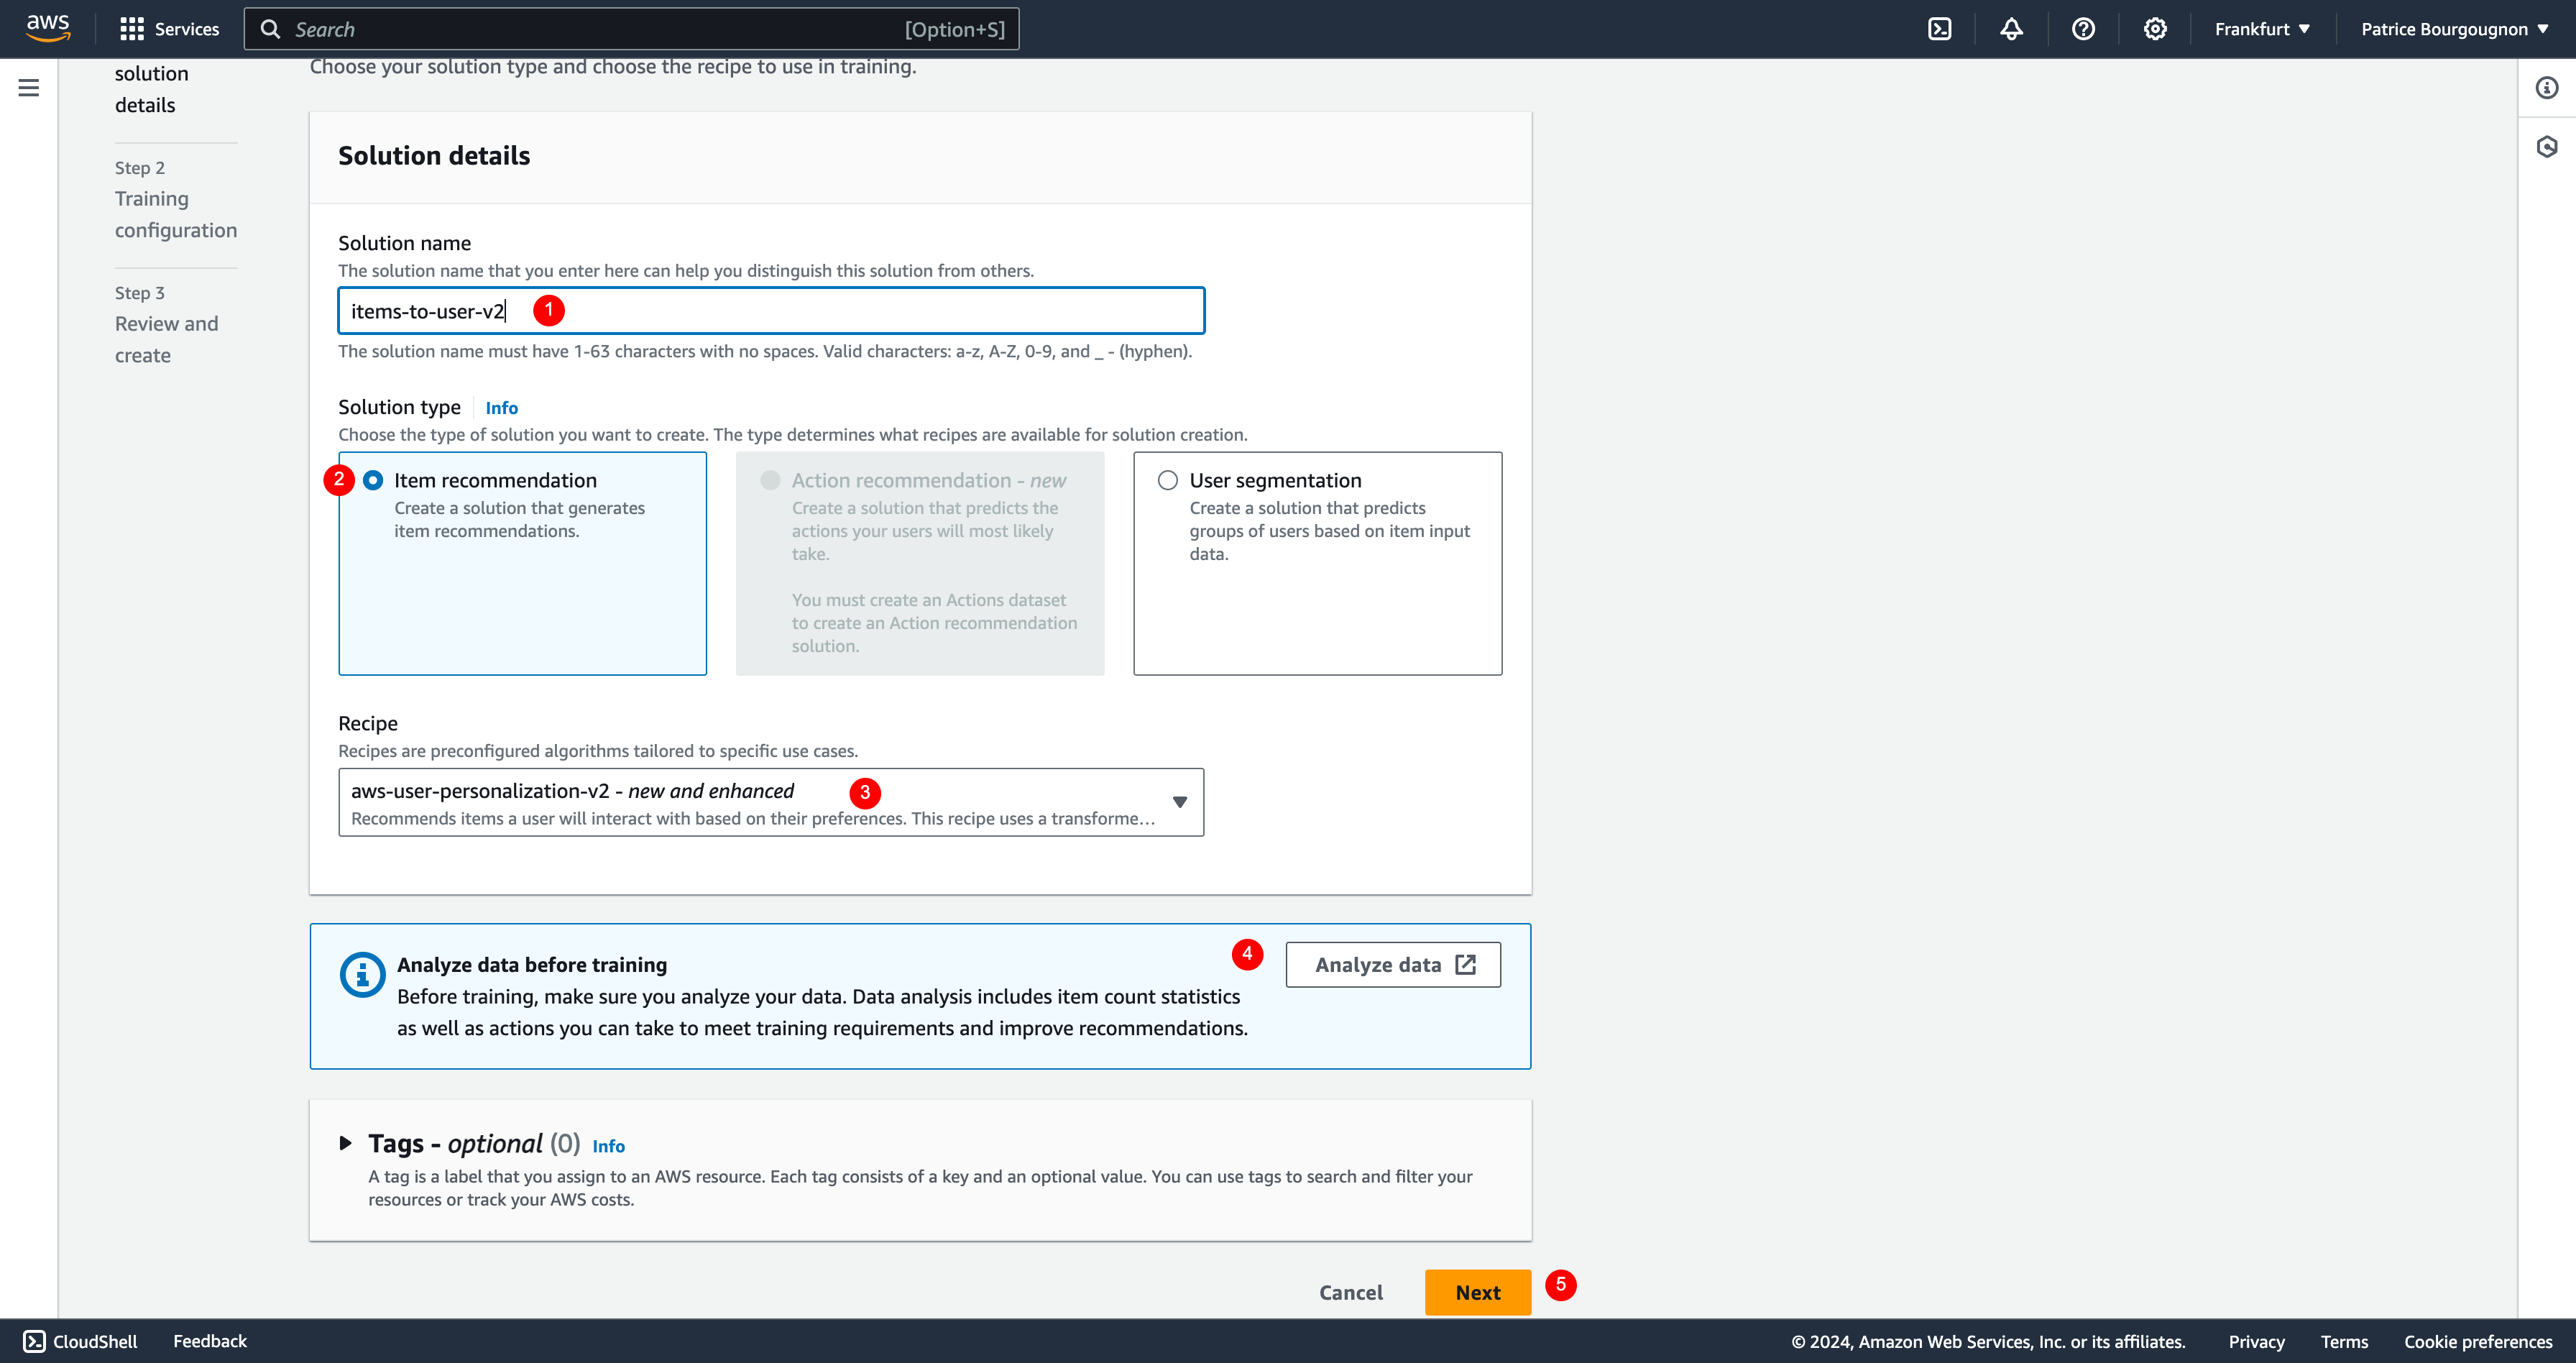The image size is (2576, 1363).
Task: Click the Solution details heading
Action: (434, 156)
